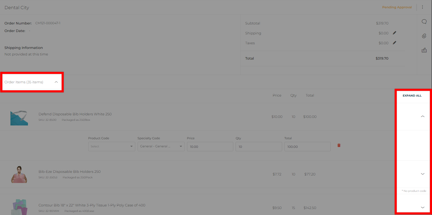Screen dimensions: 432x215
Task: Collapse Defend Disposable Bib Holders row
Action: pyautogui.click(x=423, y=117)
